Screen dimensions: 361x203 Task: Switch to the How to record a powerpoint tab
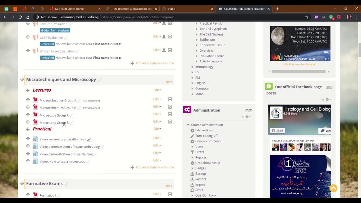(x=132, y=9)
